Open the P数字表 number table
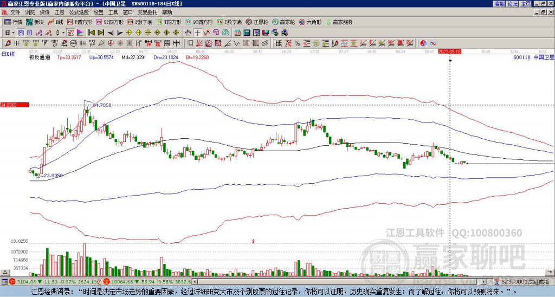555x297 pixels. click(x=140, y=22)
